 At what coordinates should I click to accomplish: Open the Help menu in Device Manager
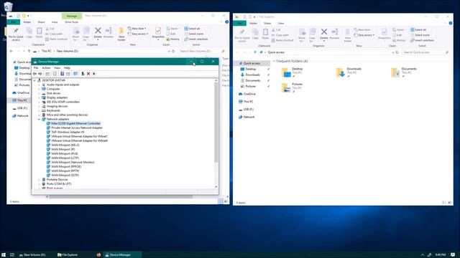(x=67, y=68)
